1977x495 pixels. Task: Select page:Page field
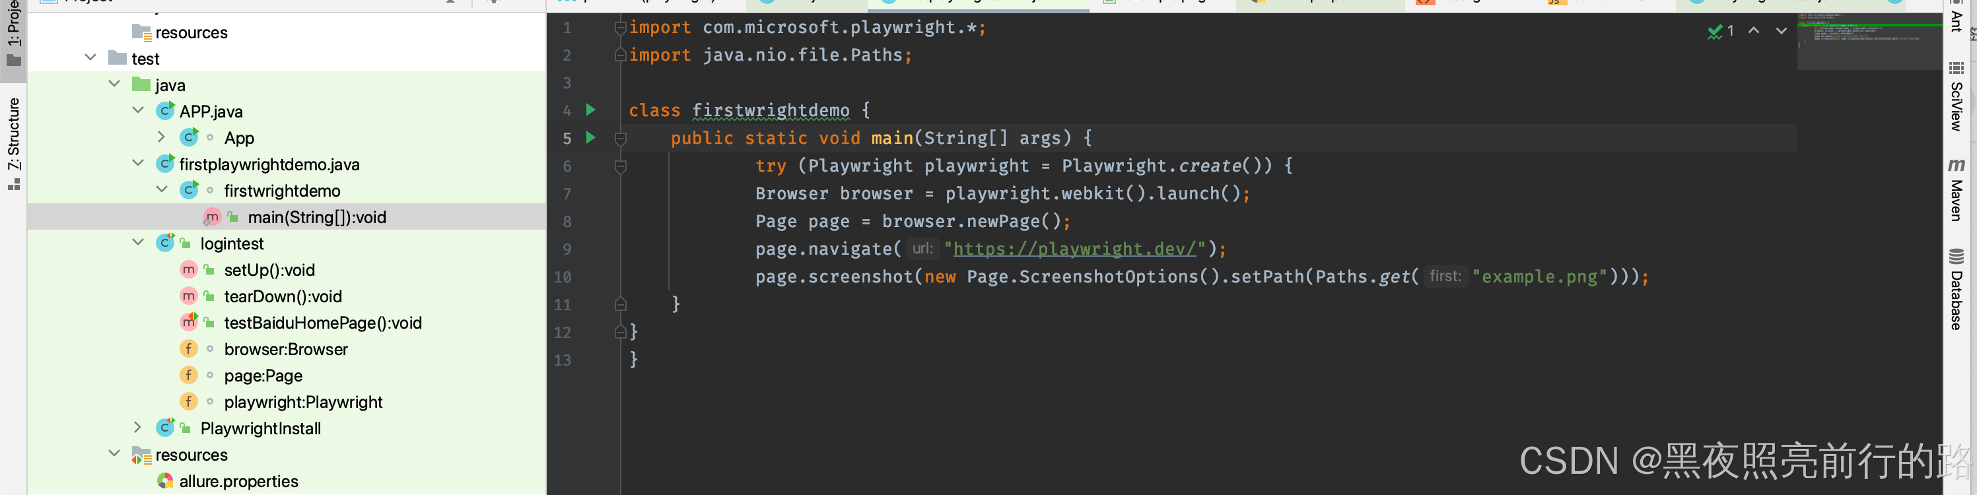262,376
